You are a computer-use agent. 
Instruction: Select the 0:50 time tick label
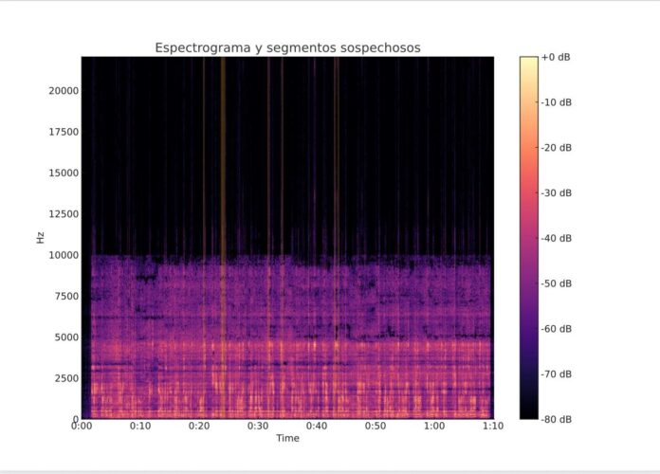click(x=376, y=427)
